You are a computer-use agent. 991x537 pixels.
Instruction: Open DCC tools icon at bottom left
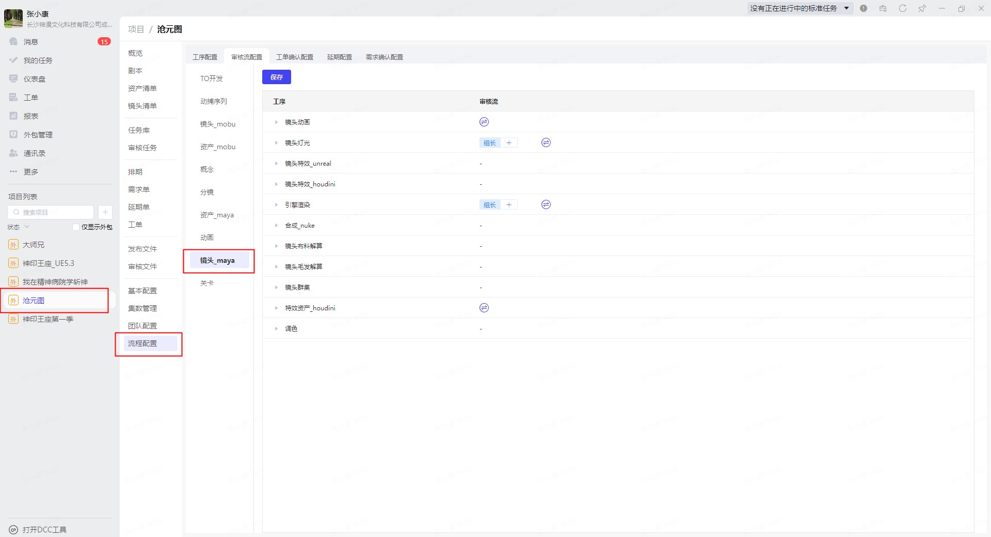(x=13, y=530)
